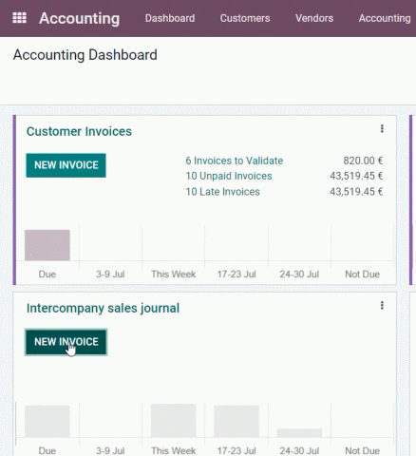Open Customer Invoices card kebab menu

[x=382, y=128]
